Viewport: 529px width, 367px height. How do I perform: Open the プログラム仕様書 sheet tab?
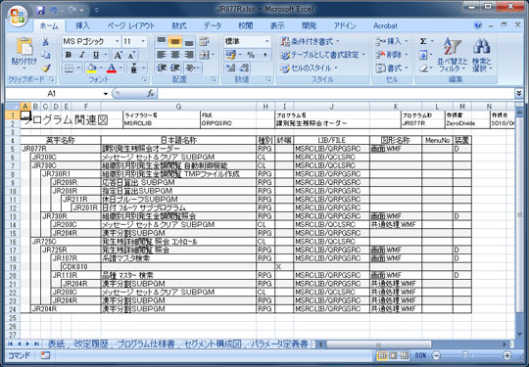(146, 344)
